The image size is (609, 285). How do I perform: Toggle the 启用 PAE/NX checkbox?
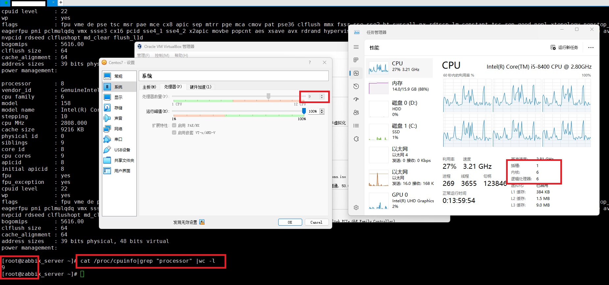point(174,125)
